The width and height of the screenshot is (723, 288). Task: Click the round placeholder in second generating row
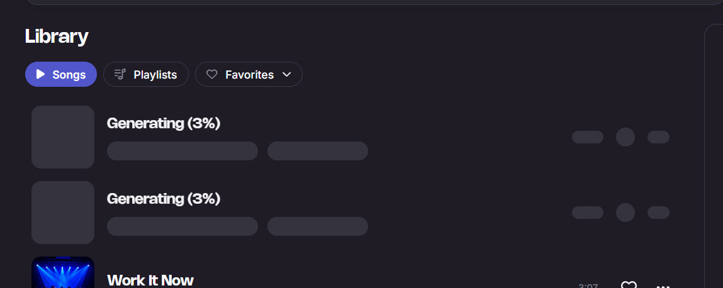coord(625,213)
